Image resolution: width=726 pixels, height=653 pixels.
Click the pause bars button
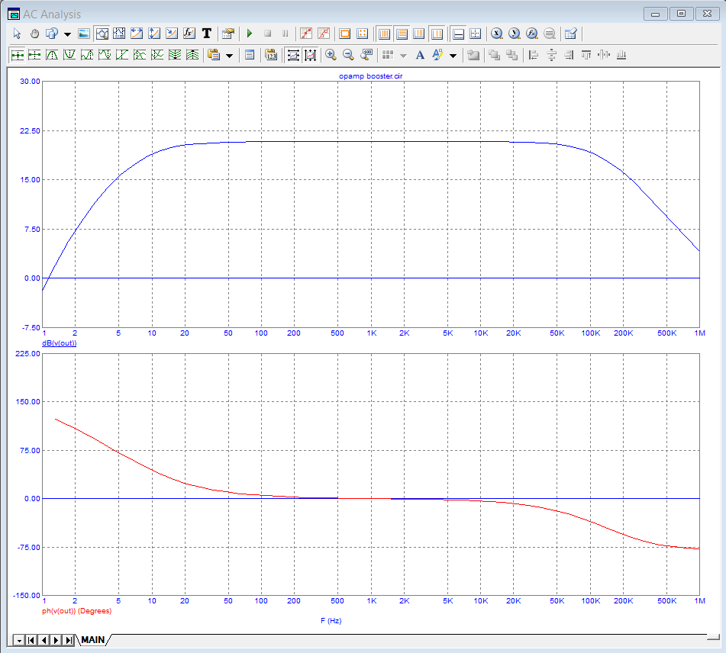(x=286, y=34)
